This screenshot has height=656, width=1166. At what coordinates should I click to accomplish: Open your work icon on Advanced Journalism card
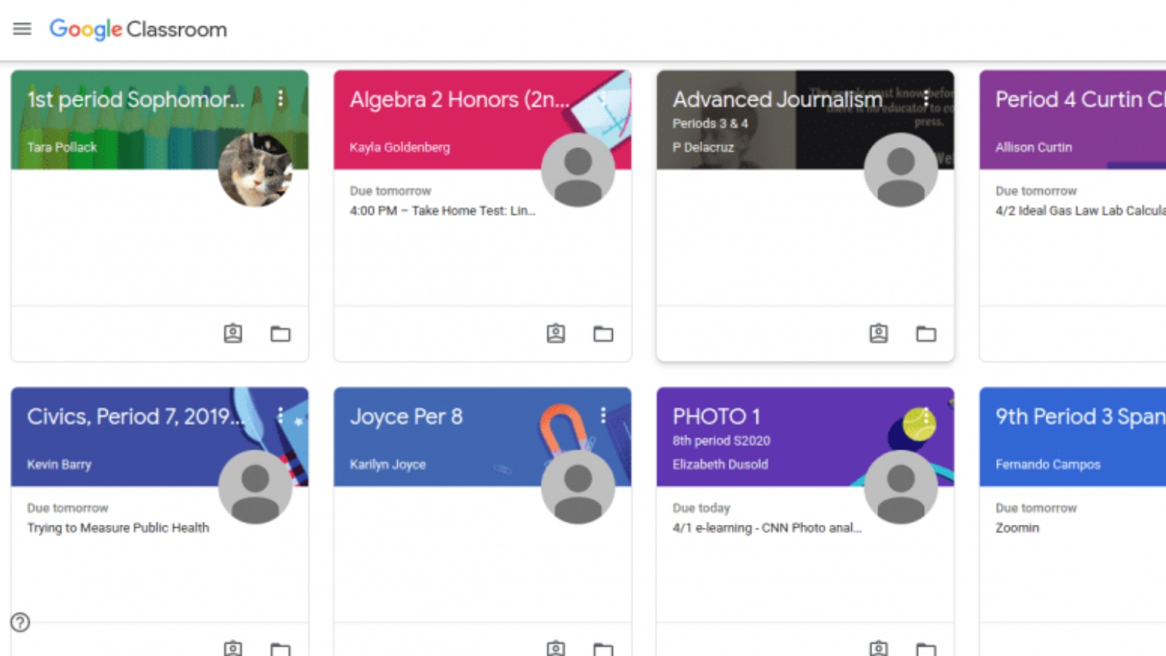878,334
